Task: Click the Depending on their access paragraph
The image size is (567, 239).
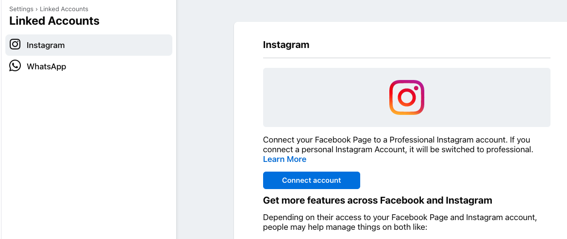Action: [x=399, y=223]
